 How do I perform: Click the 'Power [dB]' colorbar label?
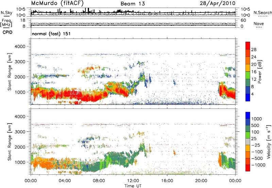point(260,72)
